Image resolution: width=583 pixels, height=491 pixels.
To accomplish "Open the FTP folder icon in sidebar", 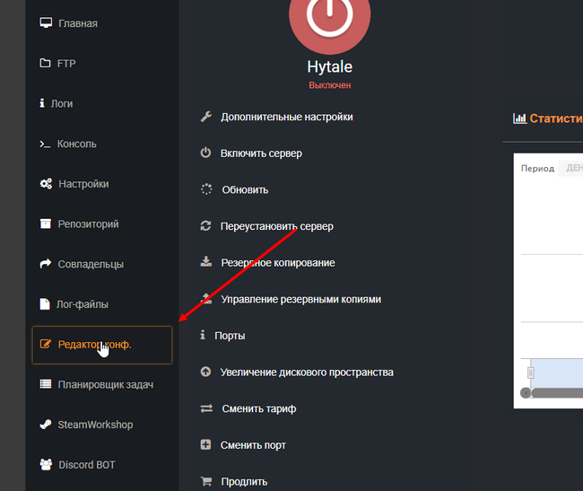I will [x=46, y=63].
